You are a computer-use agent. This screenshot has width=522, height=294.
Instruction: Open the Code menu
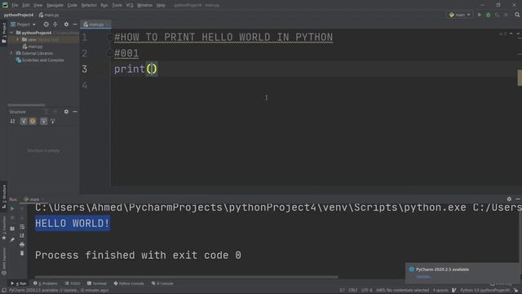click(x=73, y=5)
